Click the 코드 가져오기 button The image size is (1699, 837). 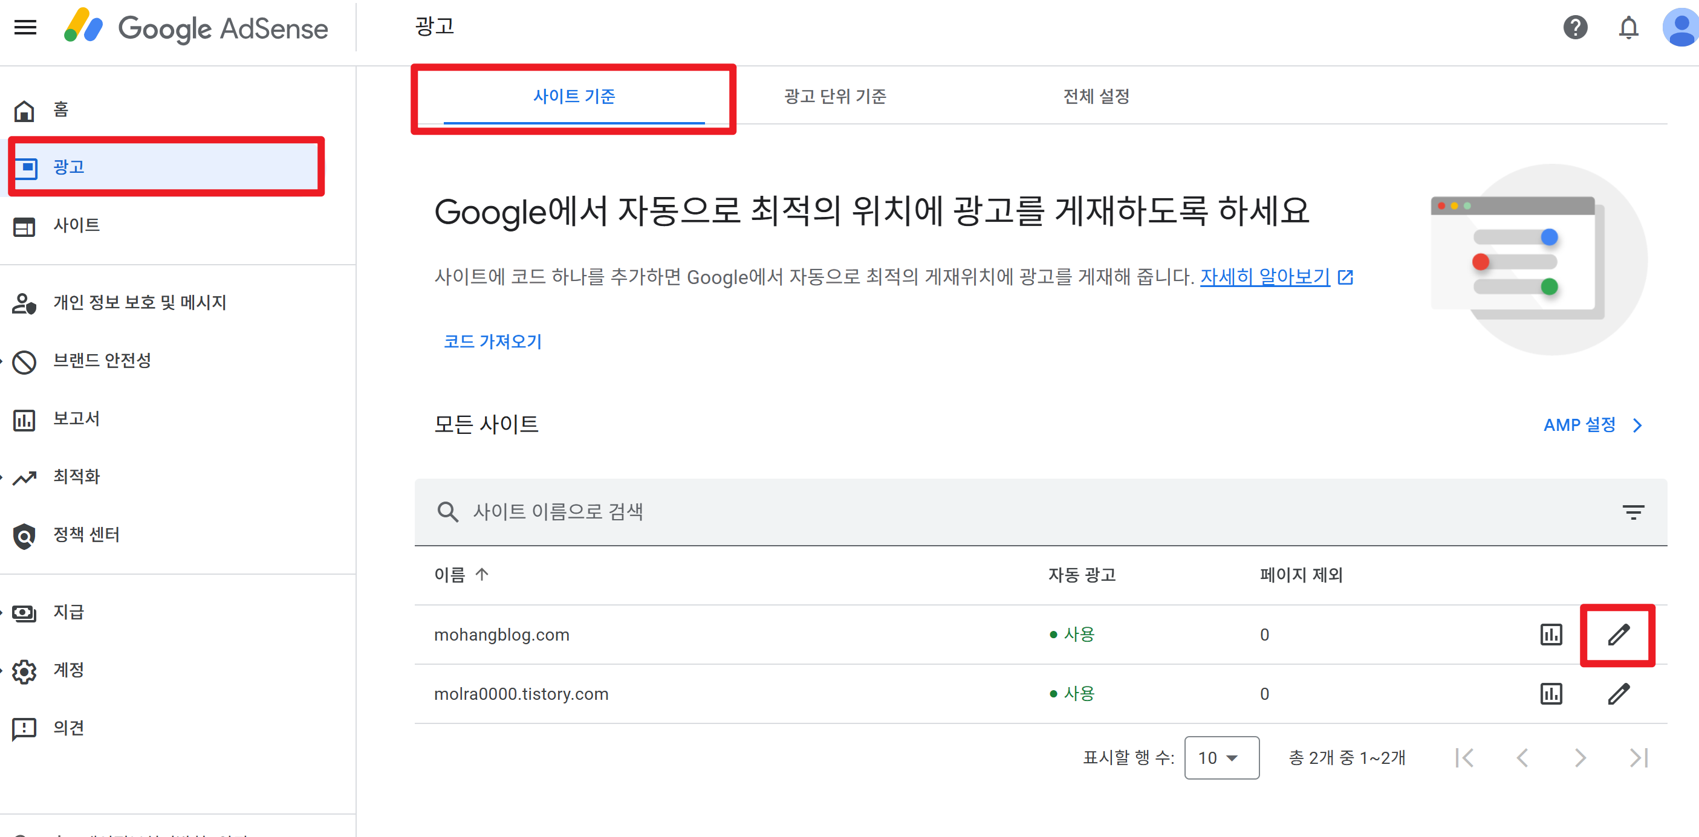click(492, 341)
